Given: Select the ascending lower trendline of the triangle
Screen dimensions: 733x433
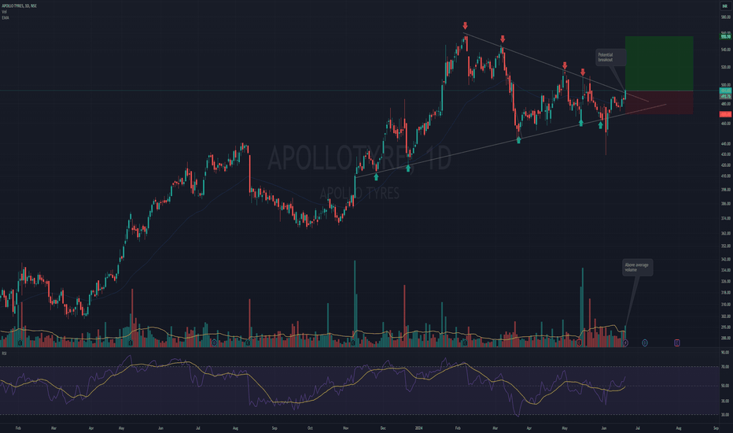Looking at the screenshot, I should pos(510,140).
